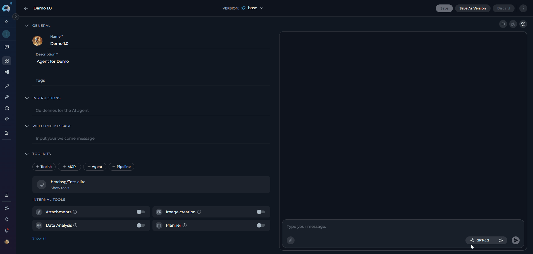
Task: Open the pipelines flow icon in sidebar
Action: (x=7, y=72)
